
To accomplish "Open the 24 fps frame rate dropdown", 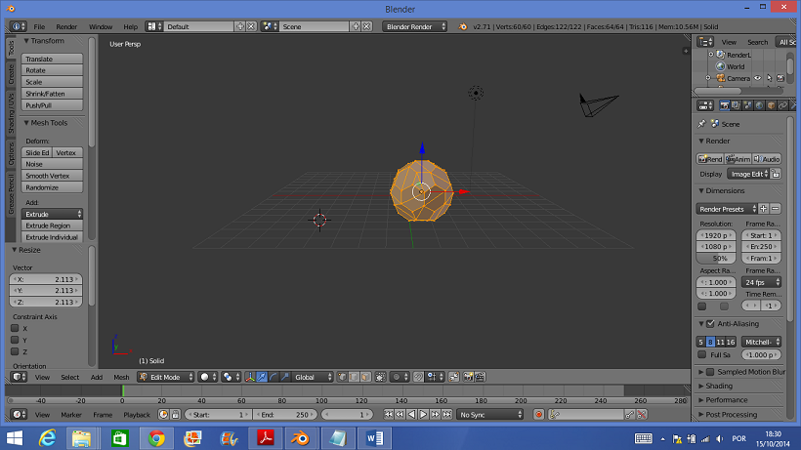I will click(761, 282).
